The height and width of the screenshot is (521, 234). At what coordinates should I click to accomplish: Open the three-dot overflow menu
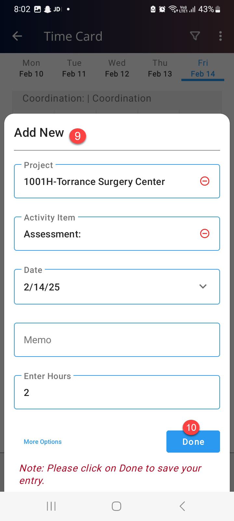(x=220, y=36)
